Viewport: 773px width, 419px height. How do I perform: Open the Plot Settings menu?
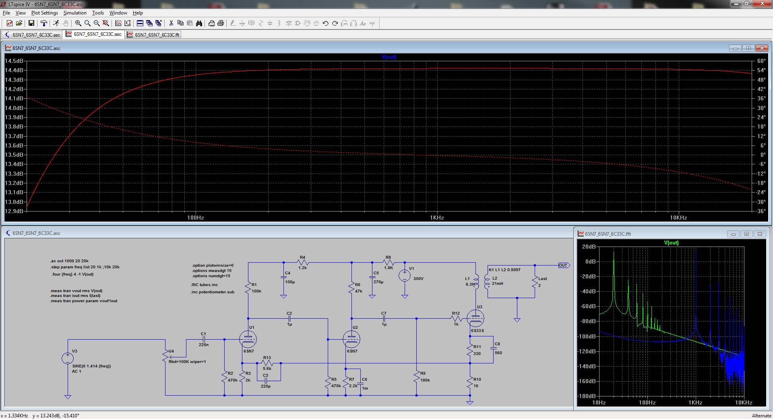[45, 13]
